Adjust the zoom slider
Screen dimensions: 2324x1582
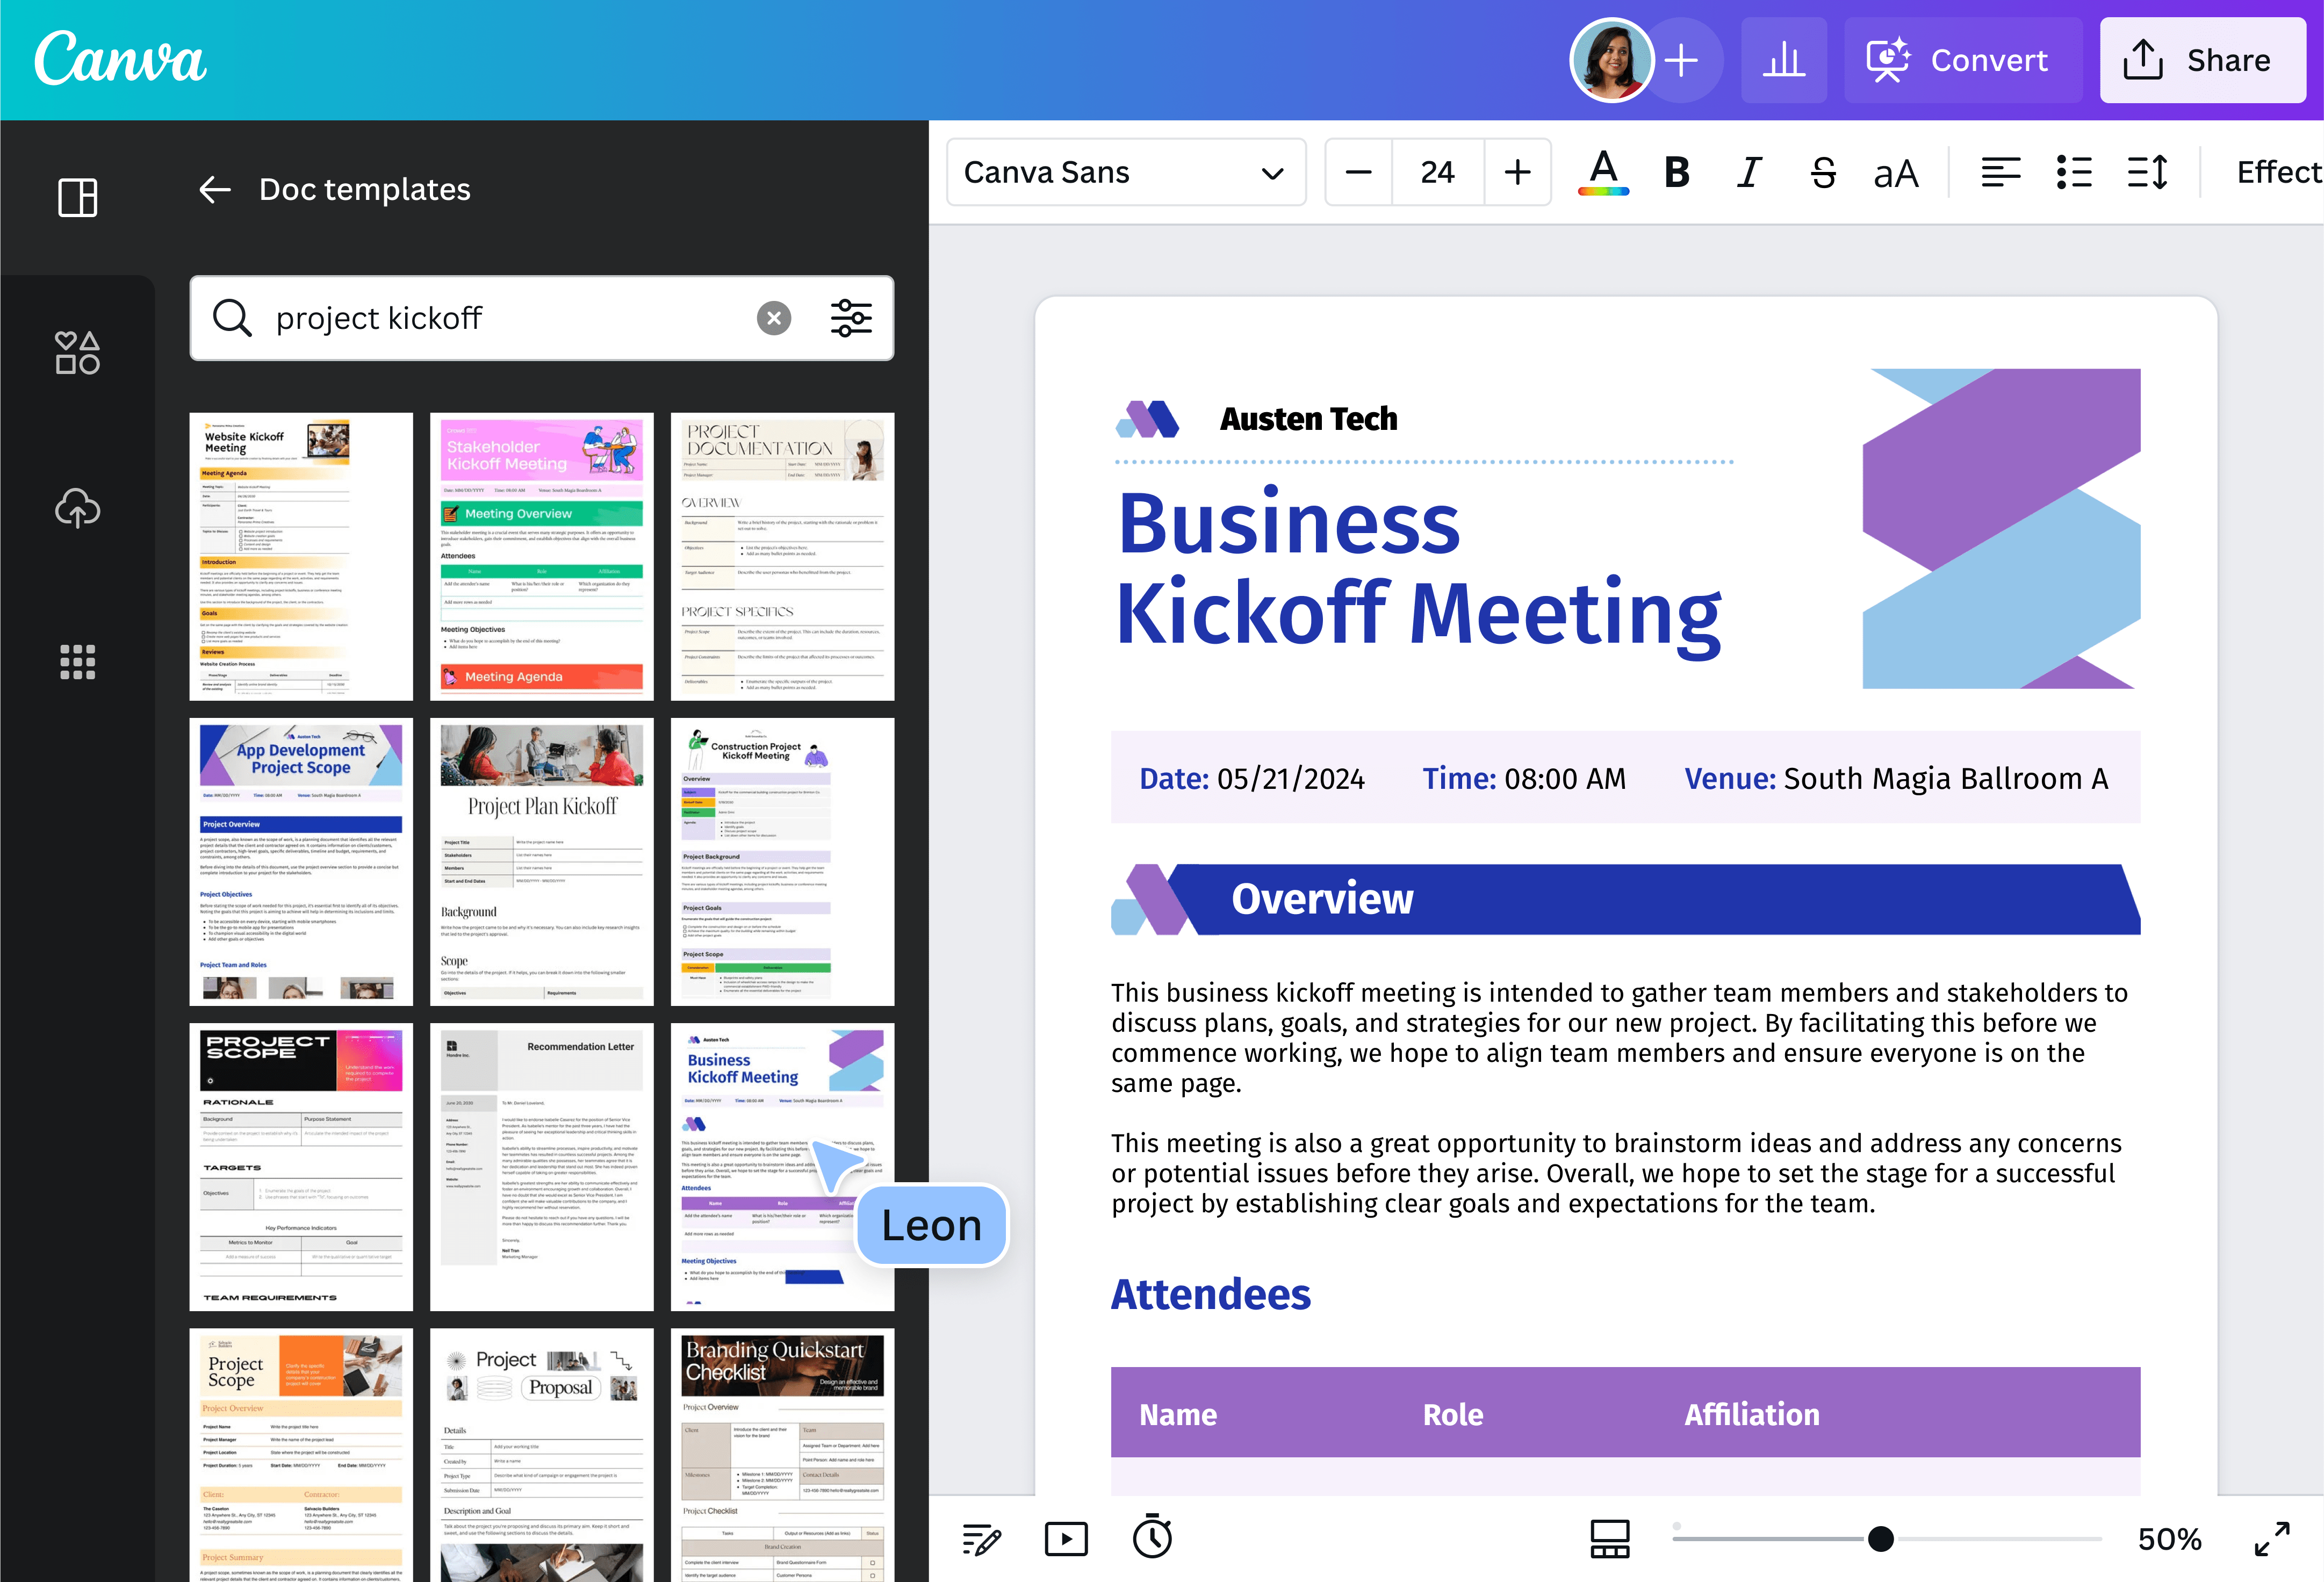point(1881,1538)
